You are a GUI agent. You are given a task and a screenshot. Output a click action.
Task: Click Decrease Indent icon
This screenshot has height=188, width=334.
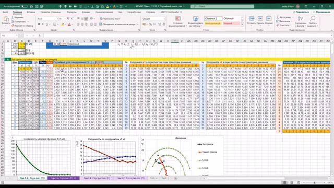tap(91, 25)
